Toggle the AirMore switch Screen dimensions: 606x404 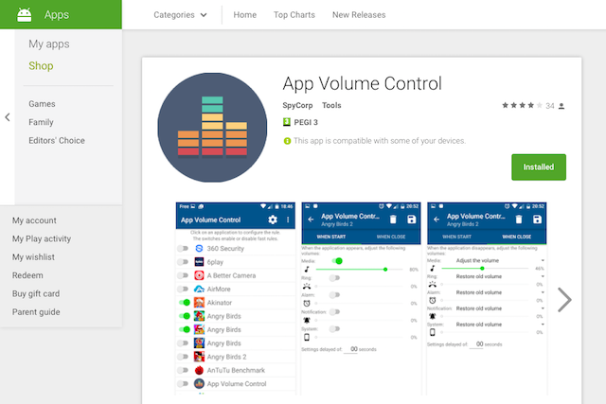click(183, 289)
